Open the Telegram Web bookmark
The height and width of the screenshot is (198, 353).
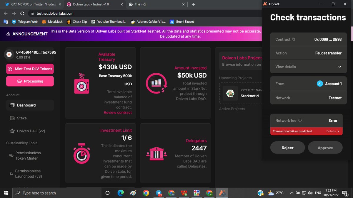pyautogui.click(x=25, y=21)
